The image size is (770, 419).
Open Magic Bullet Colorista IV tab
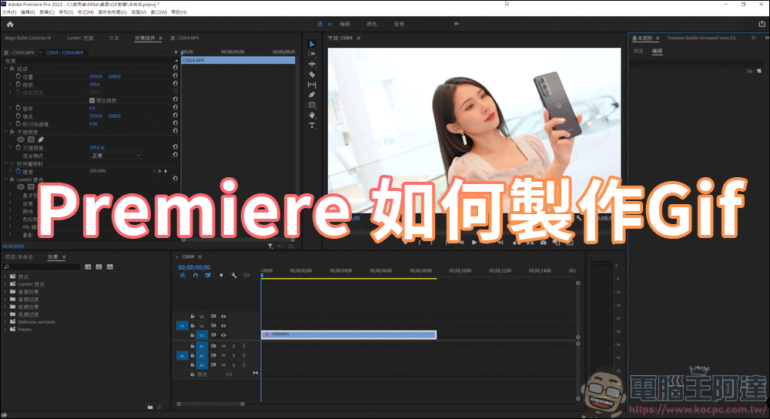pyautogui.click(x=28, y=38)
